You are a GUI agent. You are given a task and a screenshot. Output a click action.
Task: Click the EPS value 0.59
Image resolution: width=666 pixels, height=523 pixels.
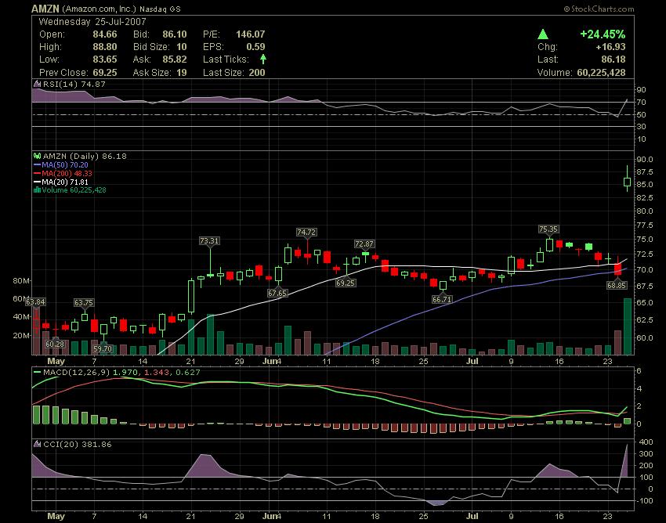click(255, 47)
